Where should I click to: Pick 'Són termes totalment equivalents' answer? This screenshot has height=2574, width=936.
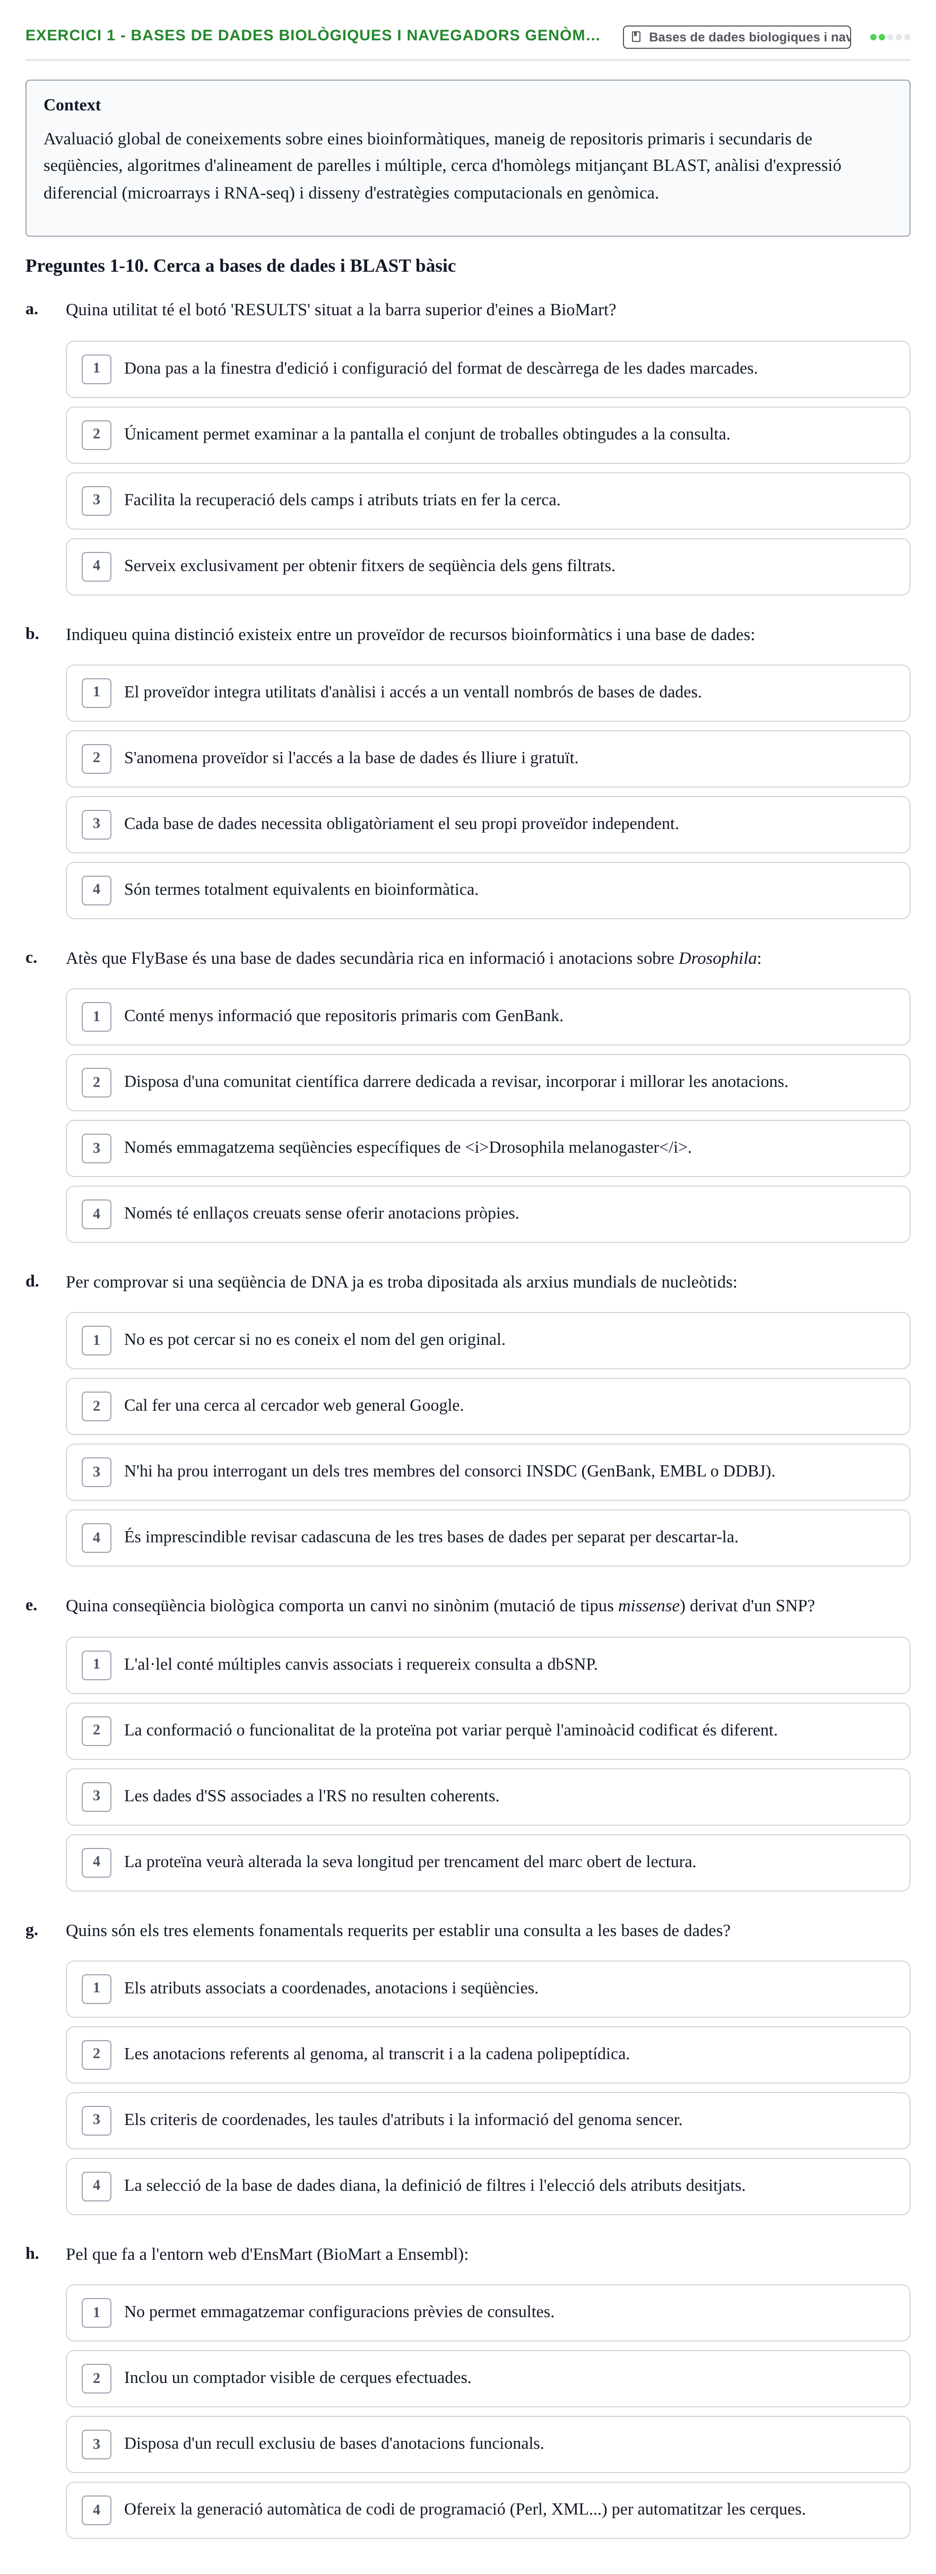488,891
